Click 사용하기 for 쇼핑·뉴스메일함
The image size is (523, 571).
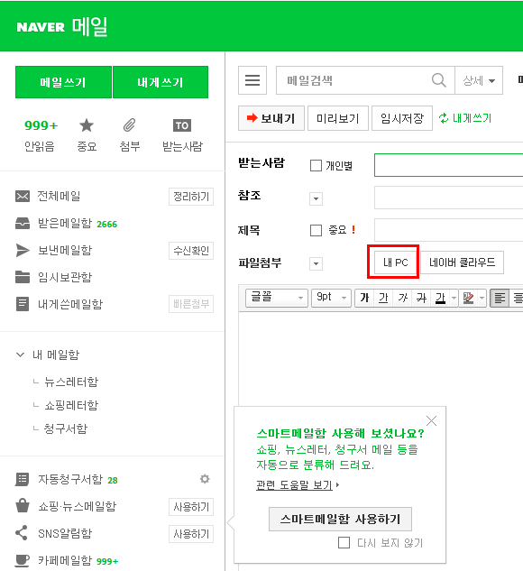[x=191, y=507]
